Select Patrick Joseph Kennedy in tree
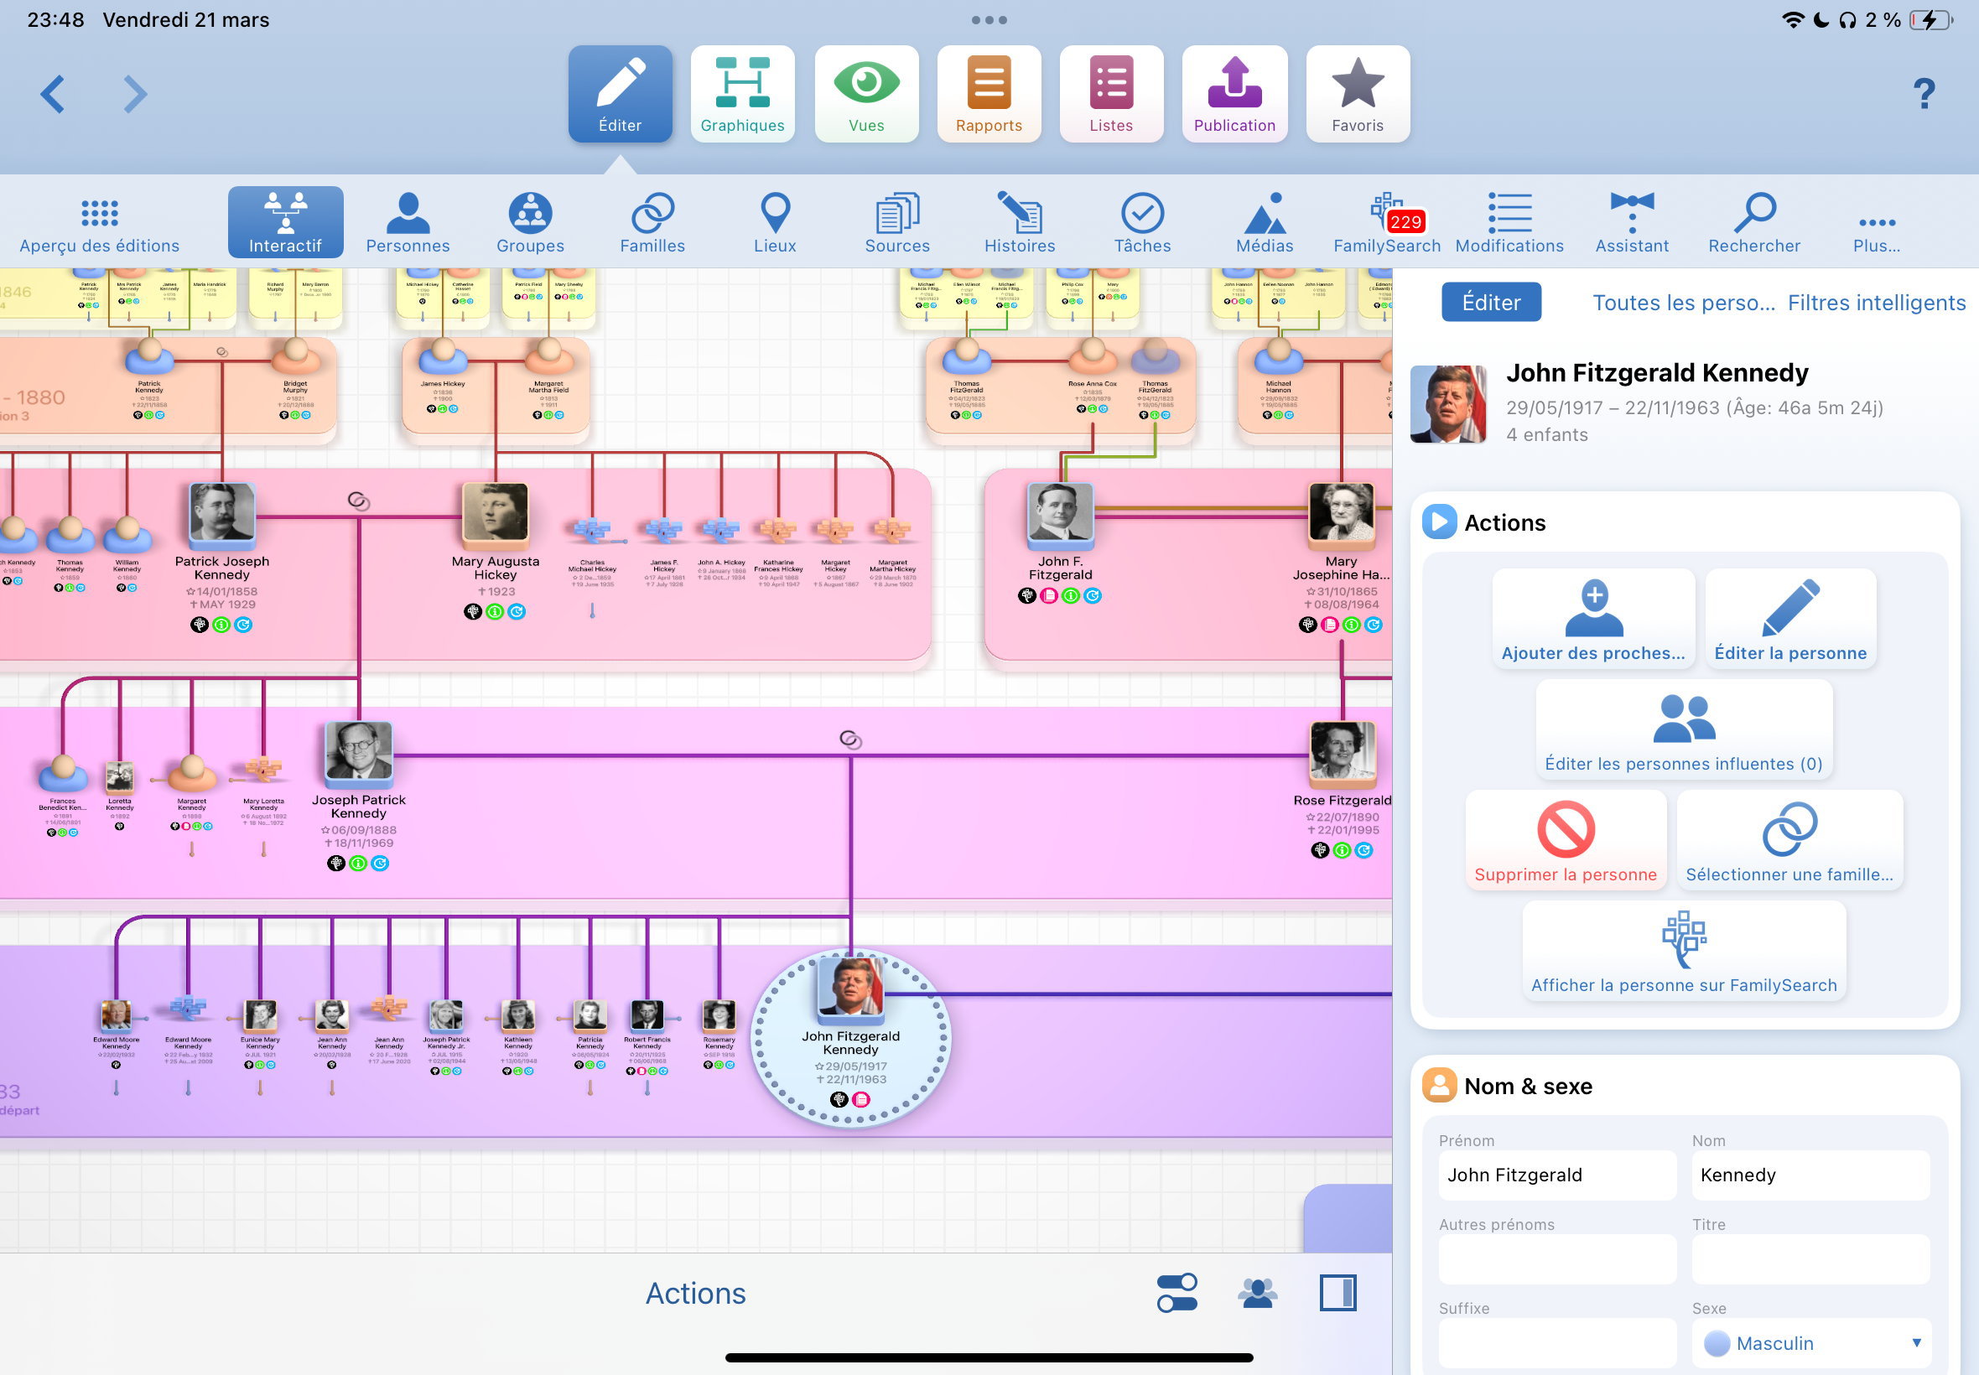Screen dimensions: 1979x1375 [x=222, y=516]
